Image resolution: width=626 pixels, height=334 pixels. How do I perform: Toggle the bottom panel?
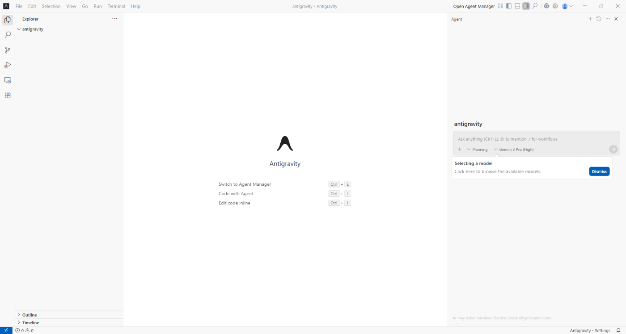click(x=517, y=6)
